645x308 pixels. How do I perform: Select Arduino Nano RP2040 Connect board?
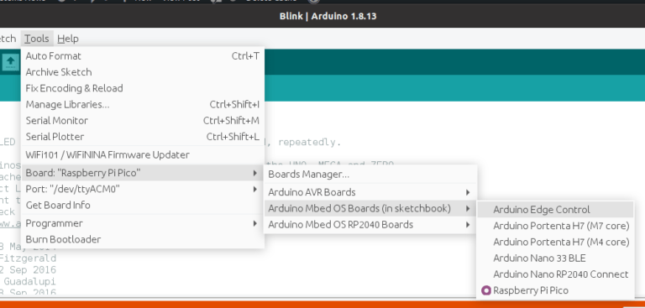tap(555, 274)
